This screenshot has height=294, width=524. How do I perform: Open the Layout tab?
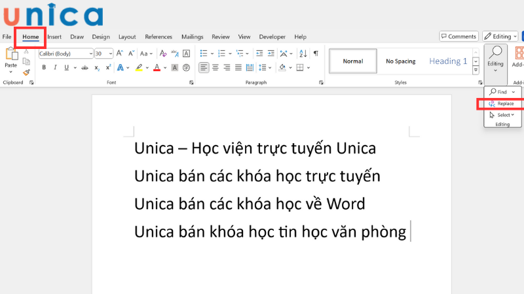click(127, 37)
